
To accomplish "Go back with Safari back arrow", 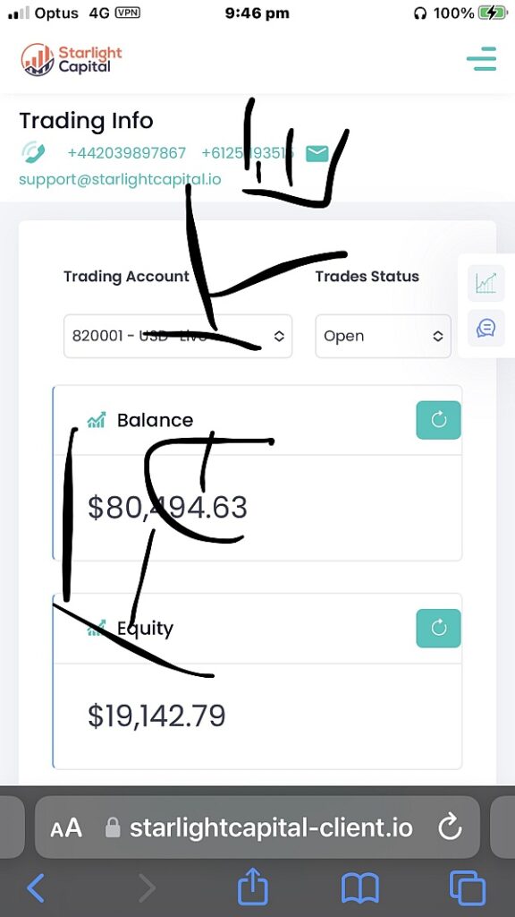I will [x=36, y=888].
